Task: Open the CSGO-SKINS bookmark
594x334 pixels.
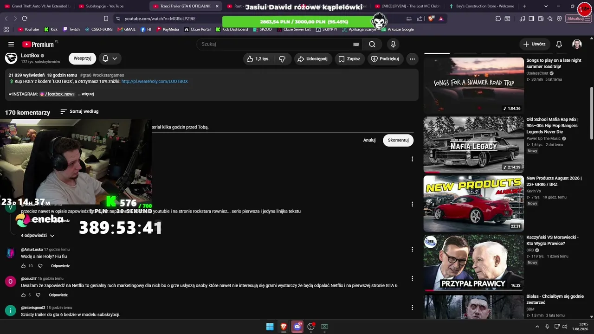Action: point(98,29)
